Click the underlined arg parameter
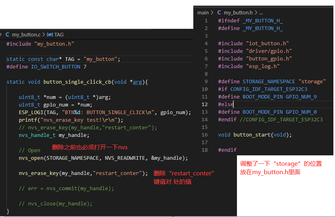Image resolution: width=335 pixels, height=217 pixels. click(137, 82)
